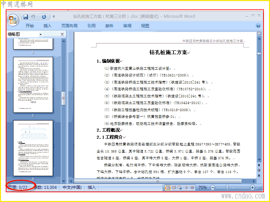Open Customize Quick Access Toolbar dropdown
Image resolution: width=270 pixels, height=202 pixels.
tap(54, 16)
